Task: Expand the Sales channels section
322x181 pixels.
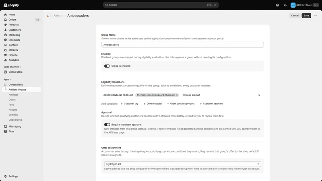Action: (x=12, y=67)
